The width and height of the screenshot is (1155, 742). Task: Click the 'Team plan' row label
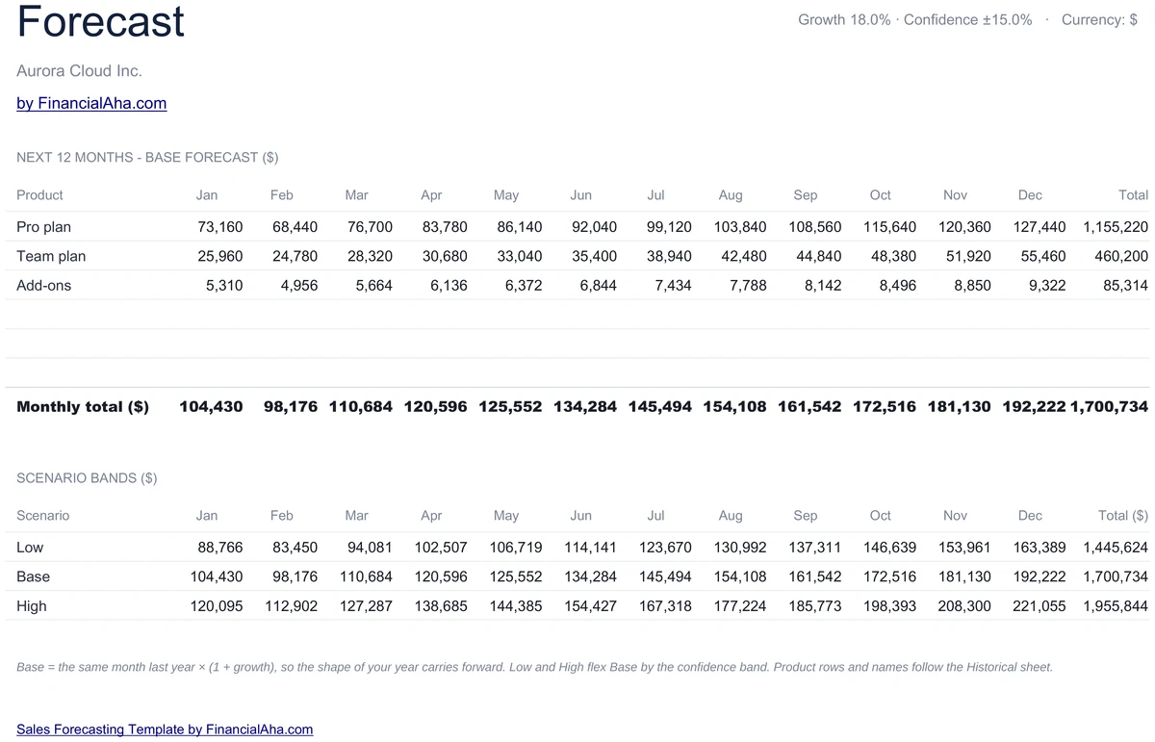pos(51,256)
